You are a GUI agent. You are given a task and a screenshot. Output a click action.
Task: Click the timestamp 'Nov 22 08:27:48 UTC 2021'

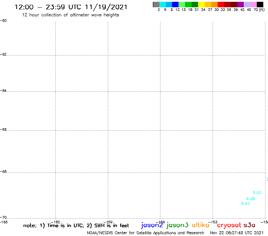click(237, 233)
